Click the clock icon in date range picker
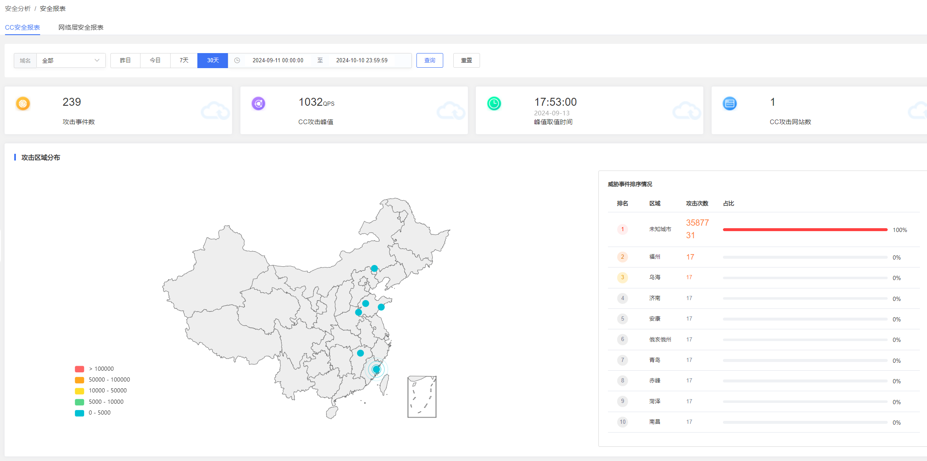927x461 pixels. click(x=237, y=61)
